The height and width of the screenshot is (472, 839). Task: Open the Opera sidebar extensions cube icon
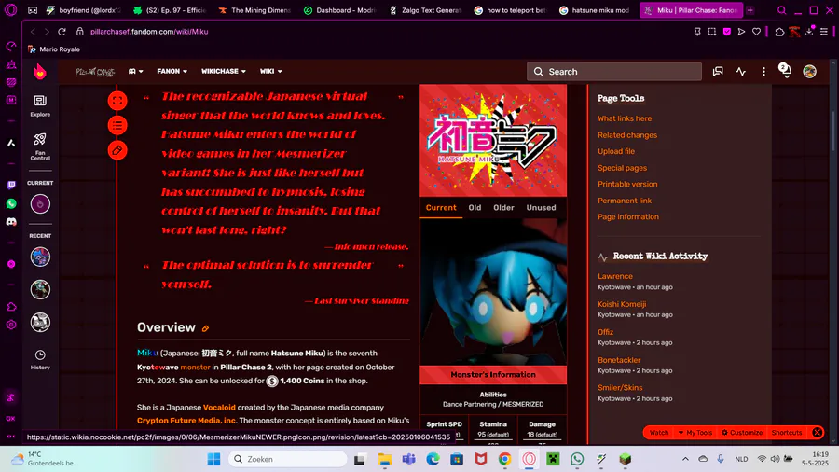[x=11, y=307]
